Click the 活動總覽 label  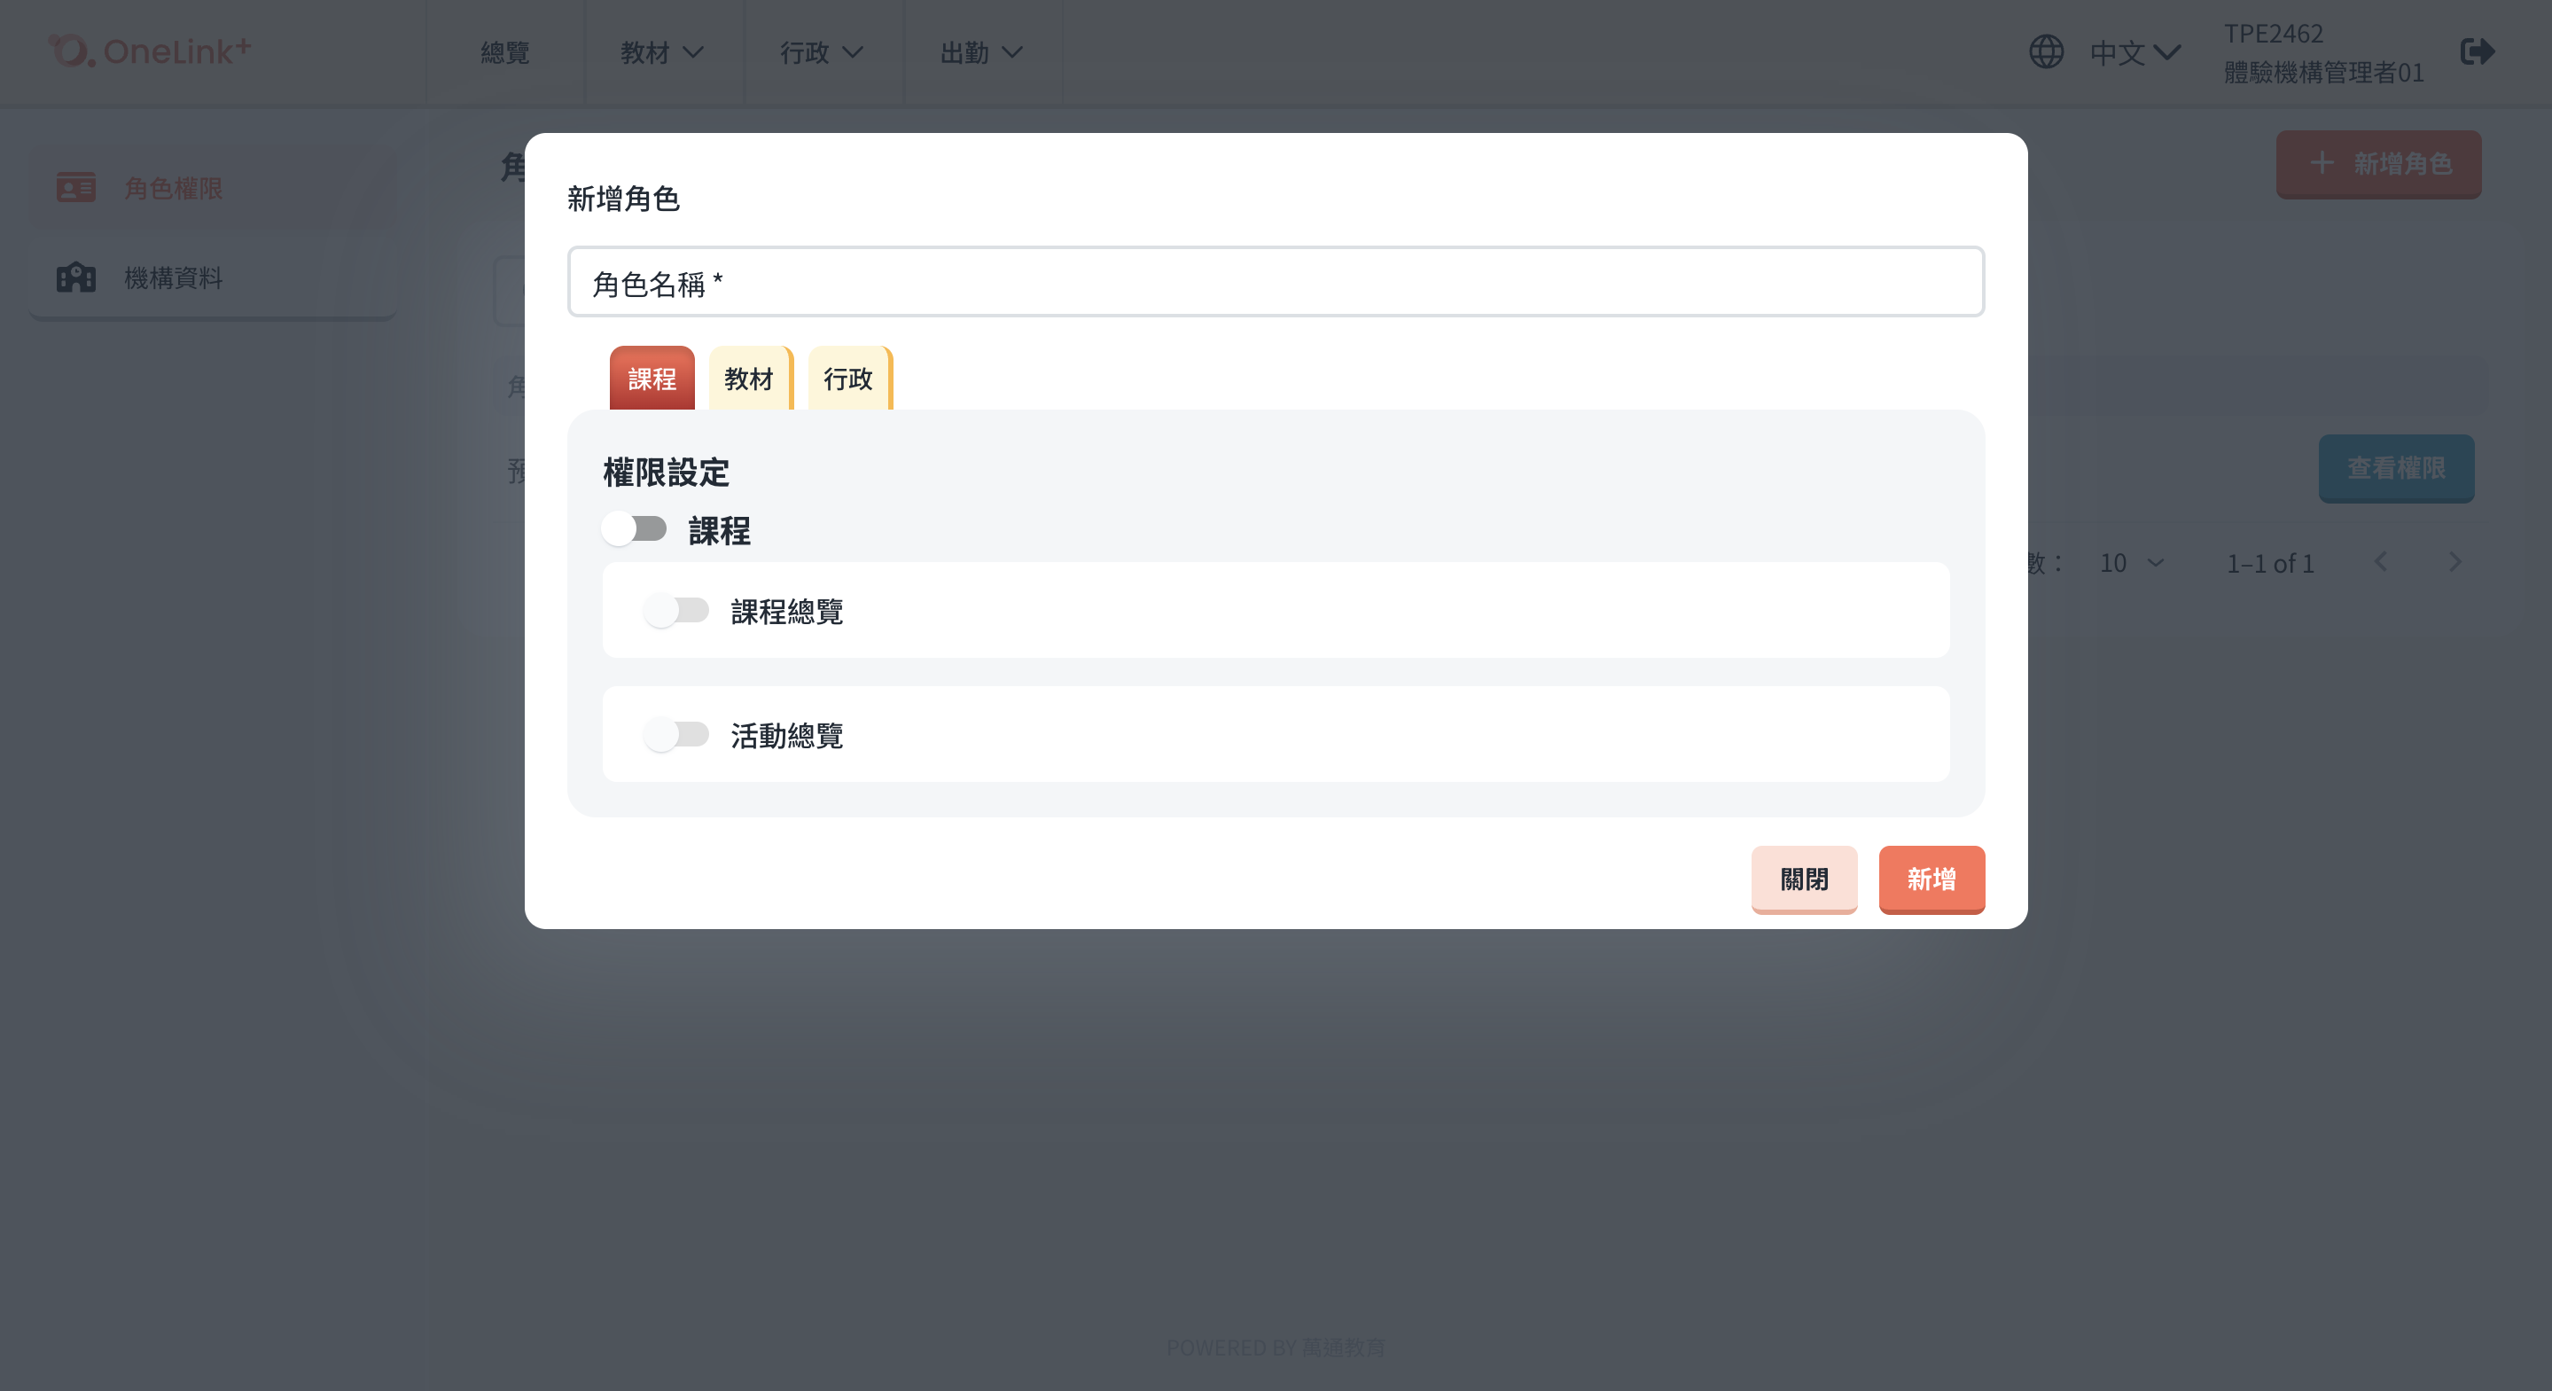(786, 736)
